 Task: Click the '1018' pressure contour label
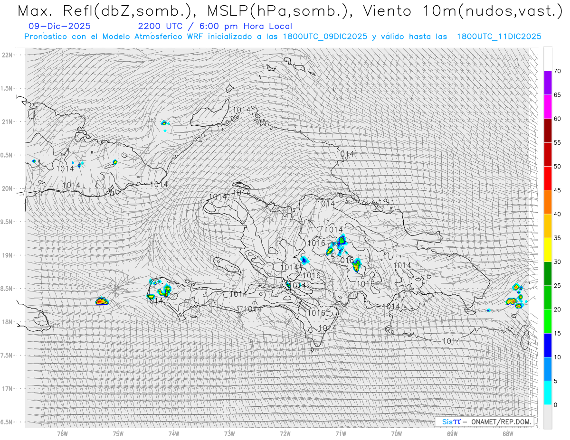point(345,260)
